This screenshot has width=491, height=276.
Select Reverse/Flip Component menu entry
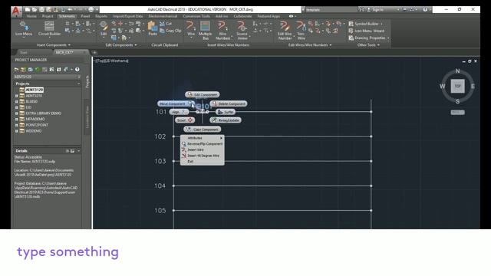click(203, 144)
